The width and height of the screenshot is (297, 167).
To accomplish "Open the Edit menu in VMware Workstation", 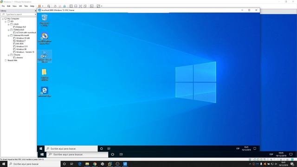I will coord(9,6).
